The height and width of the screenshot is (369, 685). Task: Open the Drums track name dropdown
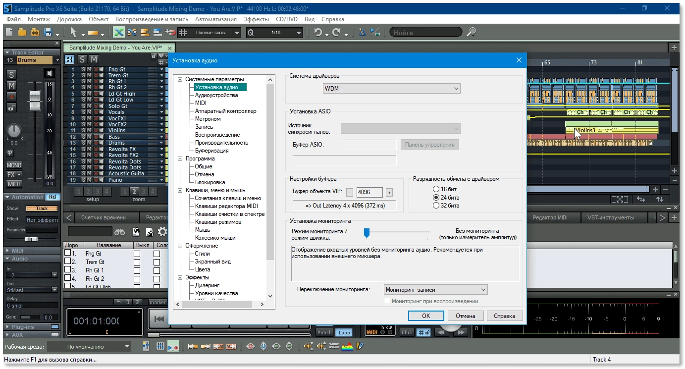click(57, 60)
